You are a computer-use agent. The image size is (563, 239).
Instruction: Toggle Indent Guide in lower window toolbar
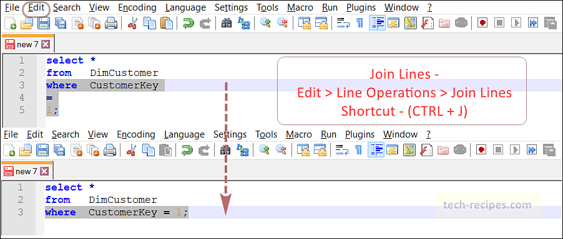tap(376, 150)
